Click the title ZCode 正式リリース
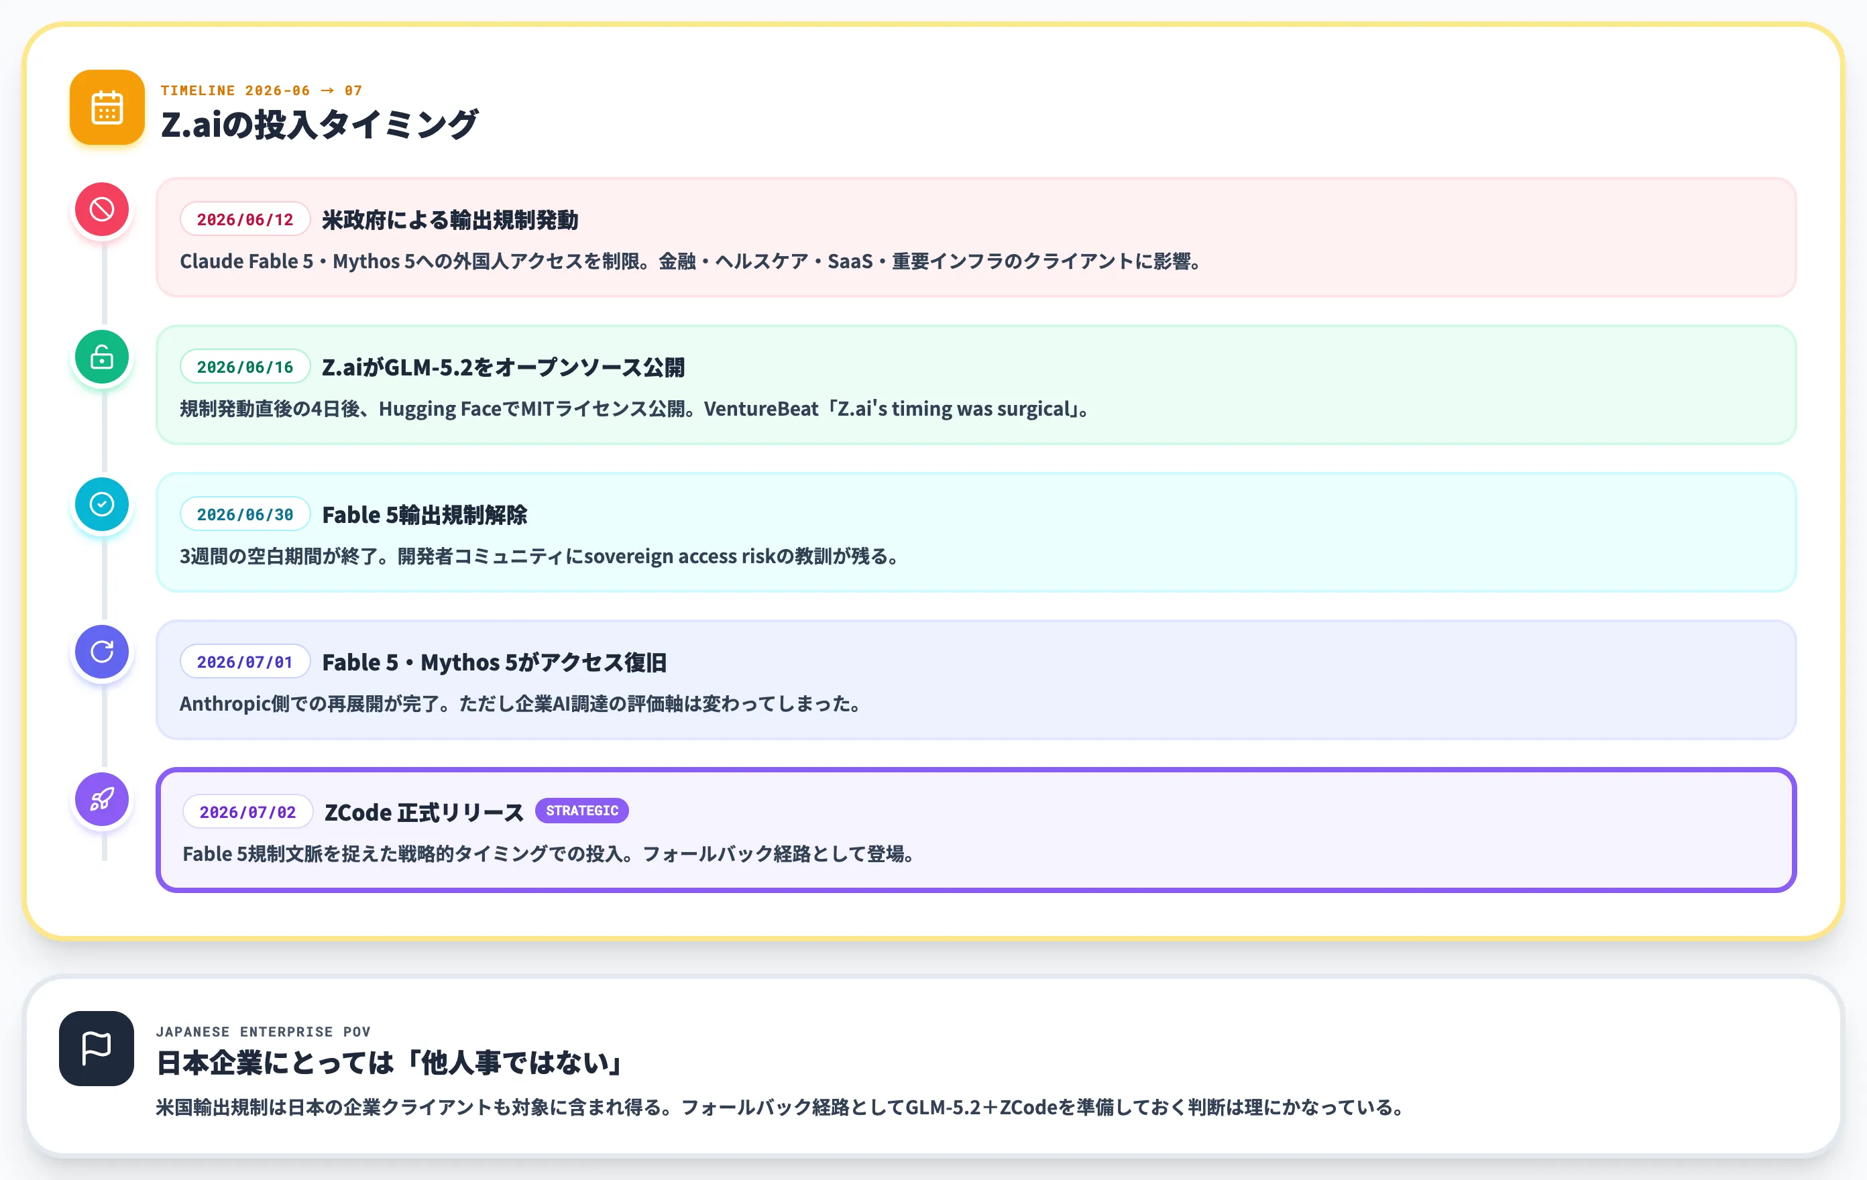Screen dimensions: 1867x1180 424,812
